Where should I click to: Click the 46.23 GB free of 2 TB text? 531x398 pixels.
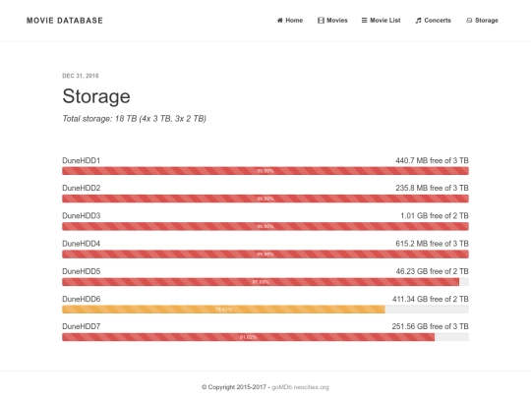coord(432,271)
